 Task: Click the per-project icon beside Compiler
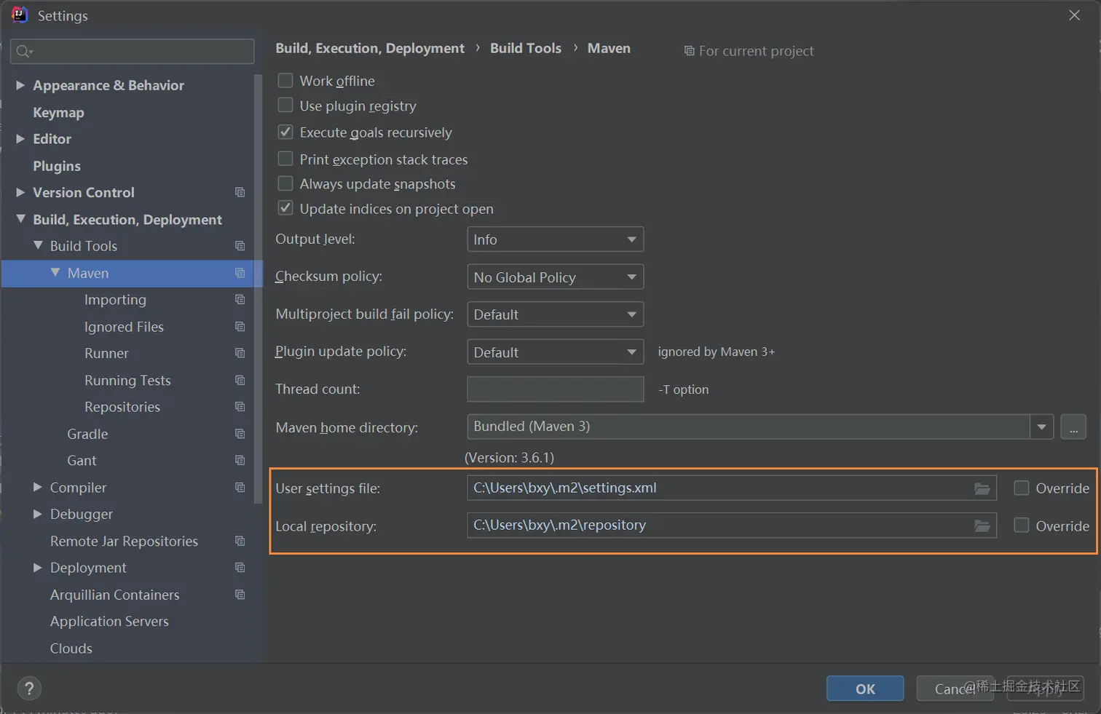[240, 487]
